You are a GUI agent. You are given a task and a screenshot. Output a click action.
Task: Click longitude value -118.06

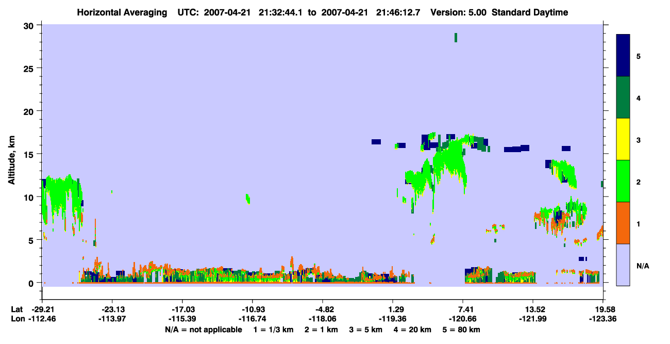click(x=322, y=319)
